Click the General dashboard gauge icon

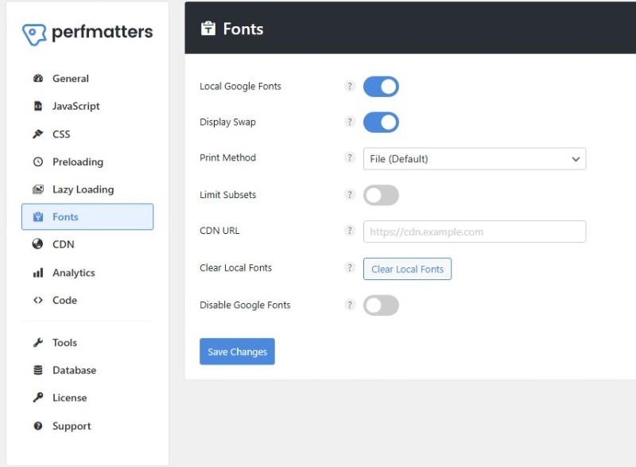pyautogui.click(x=37, y=79)
